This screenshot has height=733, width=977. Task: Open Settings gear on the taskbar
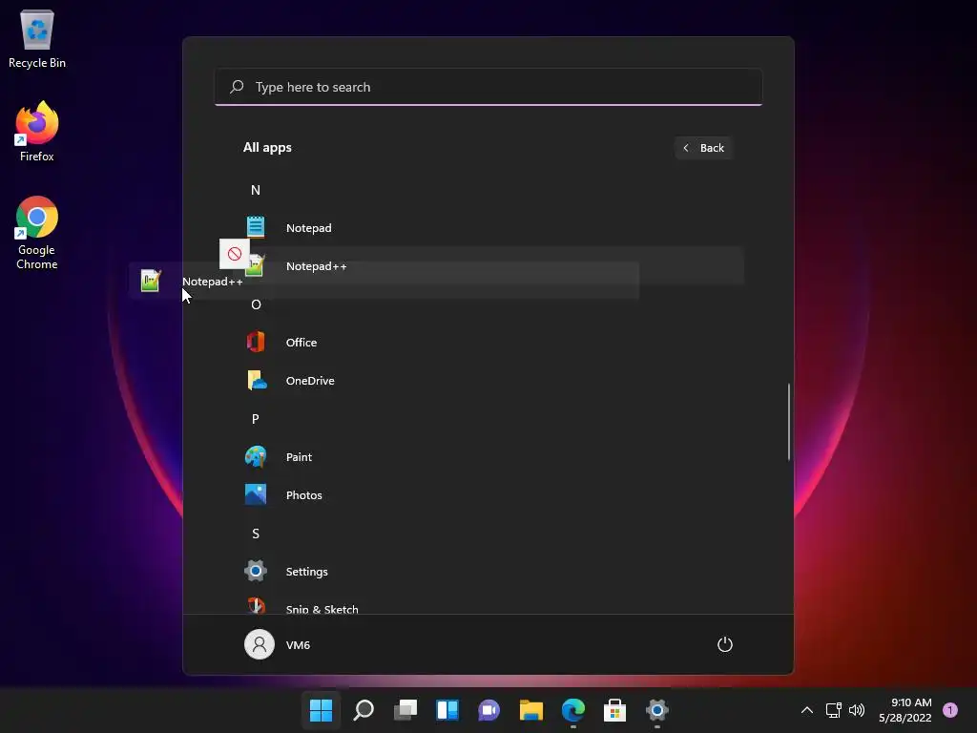[x=656, y=710]
